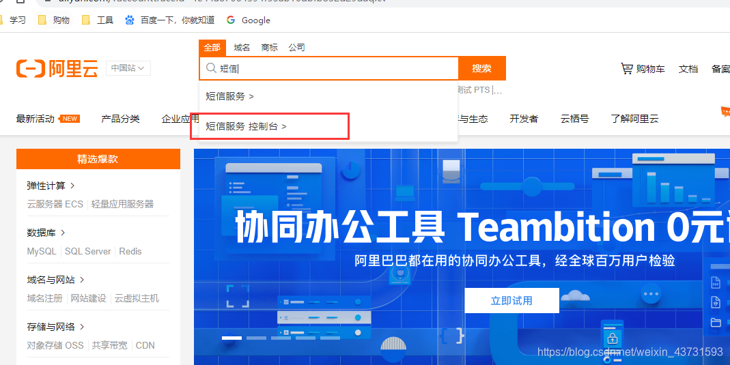This screenshot has width=730, height=365.
Task: Open the 共享带宽 link
Action: point(109,345)
